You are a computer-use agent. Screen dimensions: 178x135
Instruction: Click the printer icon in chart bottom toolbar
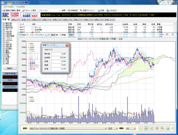168,128
